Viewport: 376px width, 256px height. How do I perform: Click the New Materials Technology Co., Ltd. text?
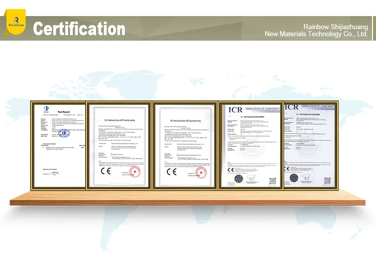tap(316, 34)
